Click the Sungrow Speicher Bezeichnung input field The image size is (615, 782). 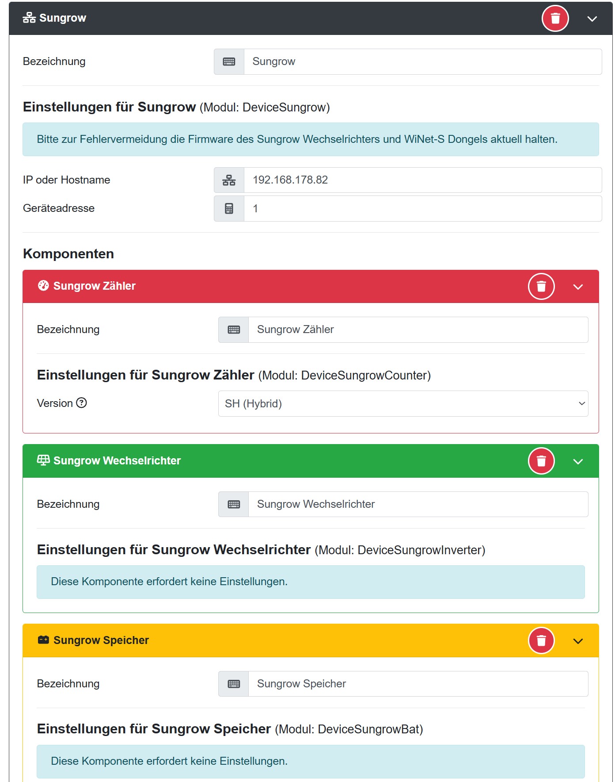pos(418,684)
